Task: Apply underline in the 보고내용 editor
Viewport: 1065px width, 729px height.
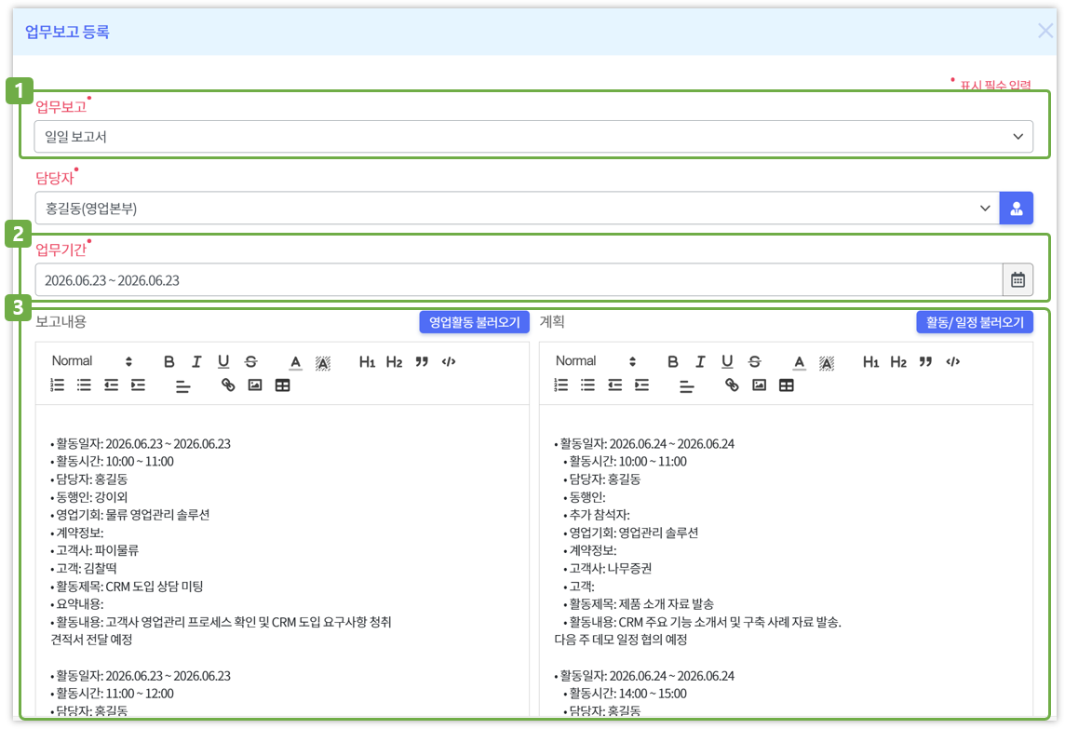Action: [223, 361]
